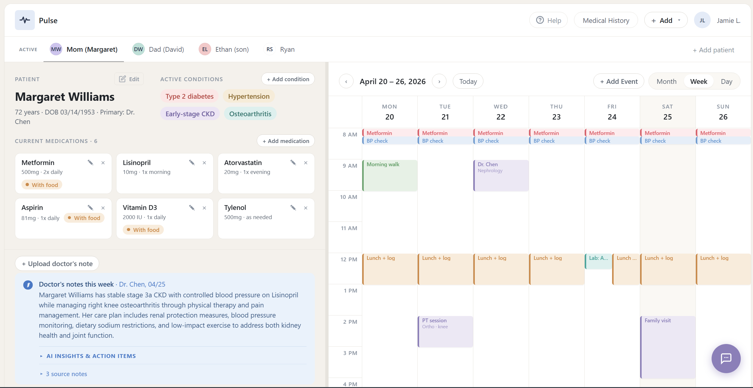
Task: Click Upload doctor's note button
Action: tap(57, 264)
